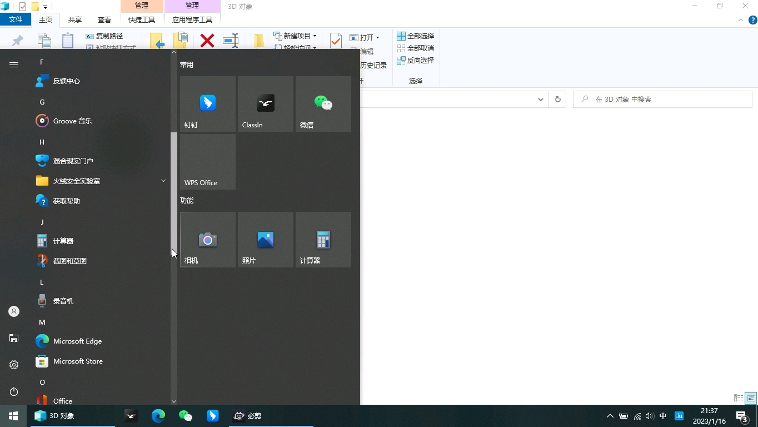Screen dimensions: 758x427
Task: Open 截图和草图 app
Action: pyautogui.click(x=100, y=261)
